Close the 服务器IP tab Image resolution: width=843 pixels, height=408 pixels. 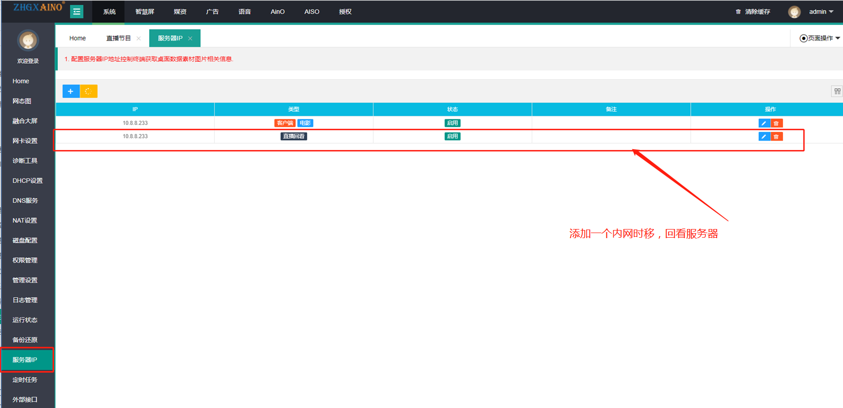point(190,38)
